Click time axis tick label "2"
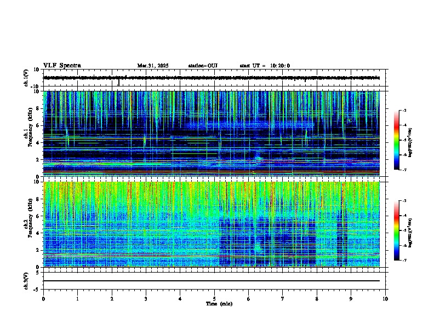Viewport: 434px width, 335px height. tap(112, 299)
